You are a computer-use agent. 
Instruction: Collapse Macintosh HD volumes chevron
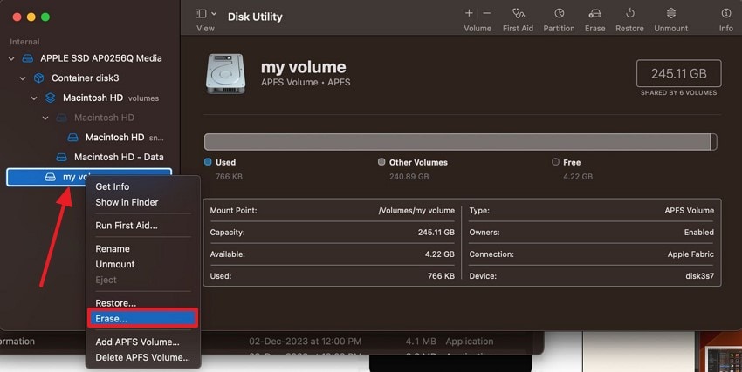[34, 98]
